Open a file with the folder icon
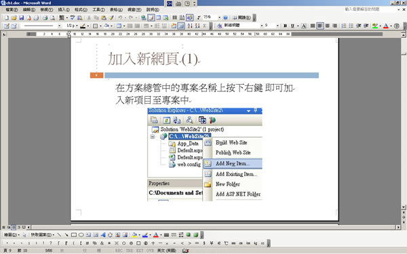 [14, 18]
